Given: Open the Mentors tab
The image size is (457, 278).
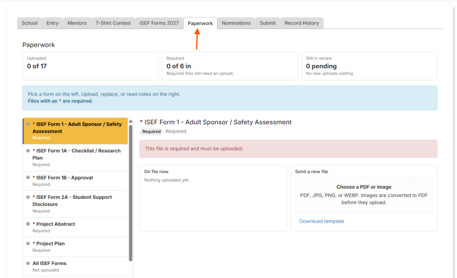Looking at the screenshot, I should 77,23.
